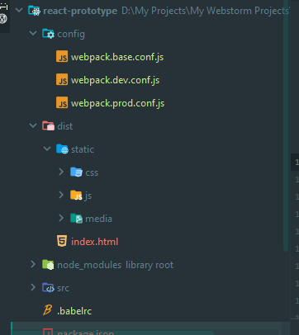Expand the css folder

tap(61, 172)
